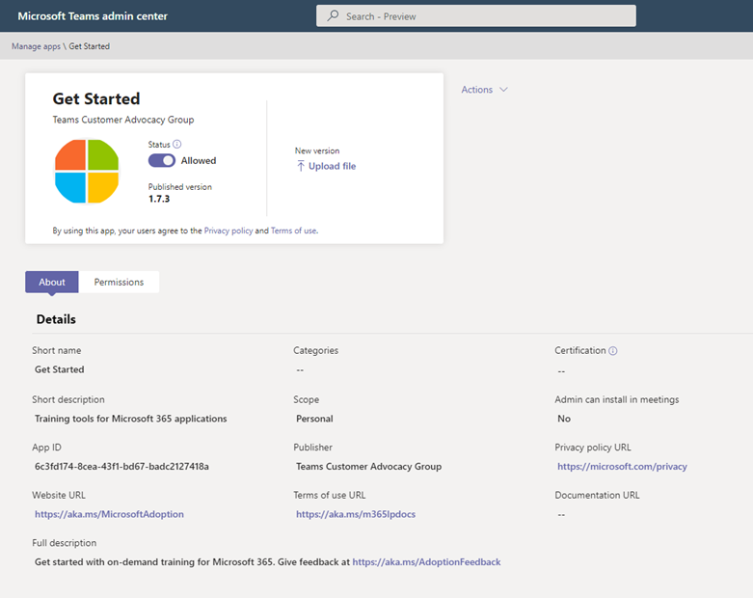Click the Publisher value Teams Customer Advocacy Group
The width and height of the screenshot is (753, 598).
click(x=369, y=467)
